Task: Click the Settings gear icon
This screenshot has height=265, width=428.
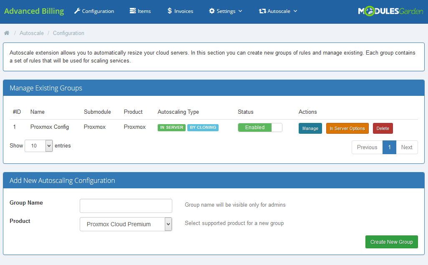Action: 212,11
